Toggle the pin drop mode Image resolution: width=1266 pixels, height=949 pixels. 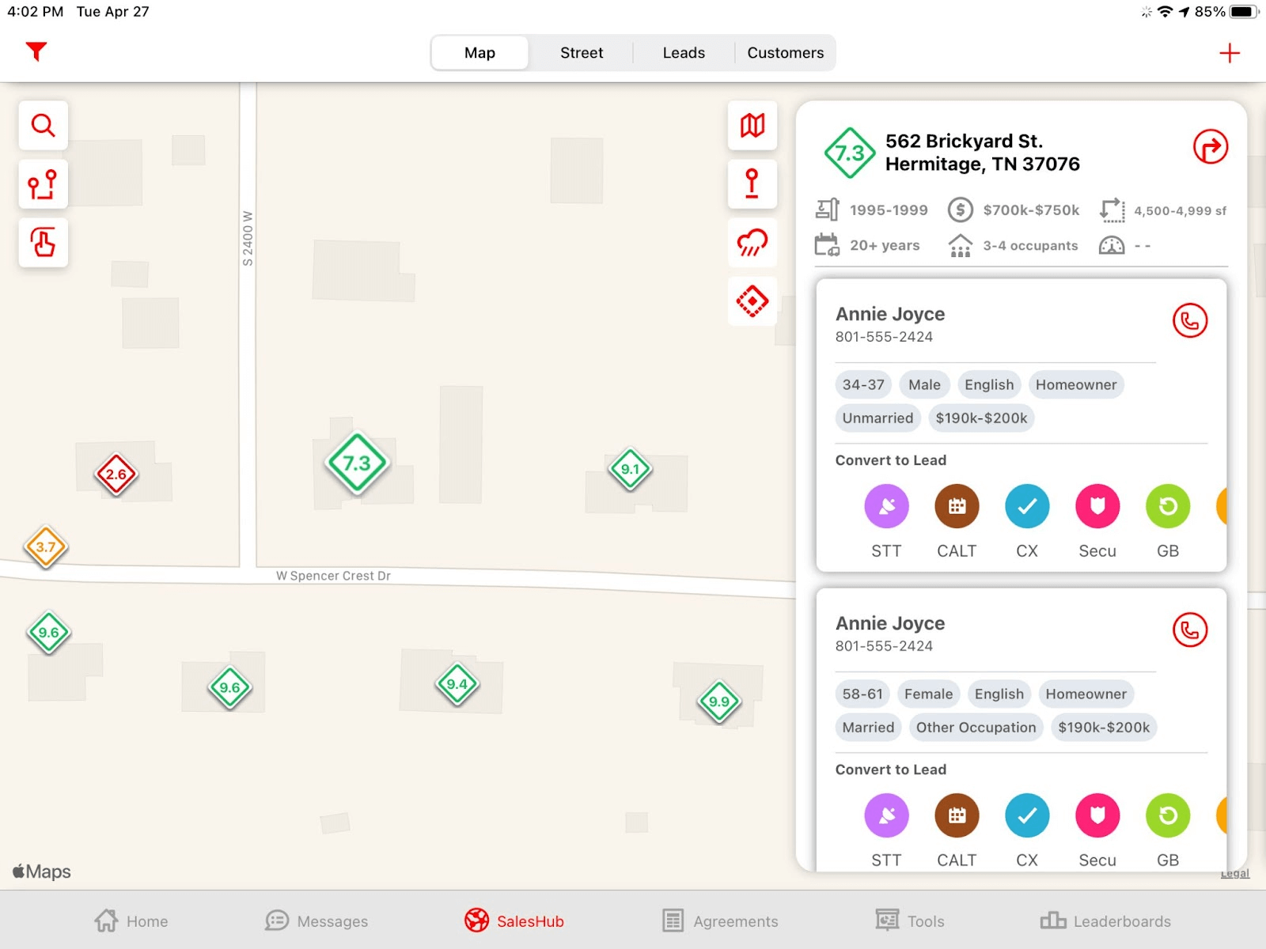coord(752,183)
